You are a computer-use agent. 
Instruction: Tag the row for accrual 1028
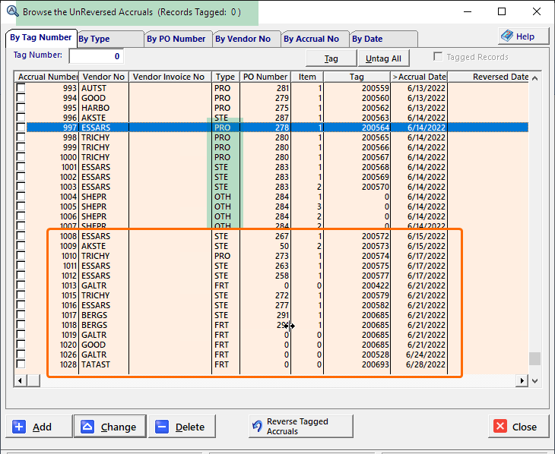[21, 364]
